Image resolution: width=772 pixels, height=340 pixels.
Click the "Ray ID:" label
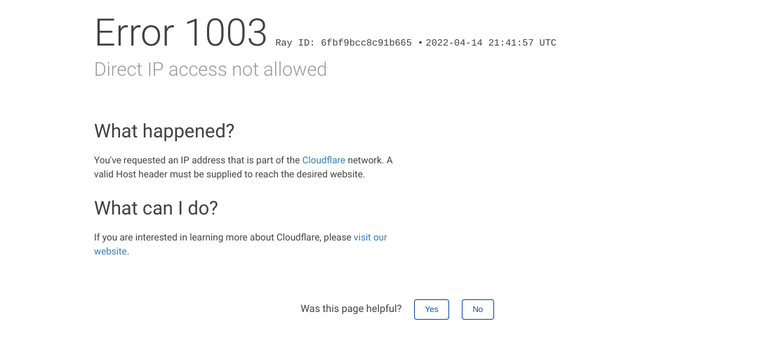[295, 43]
